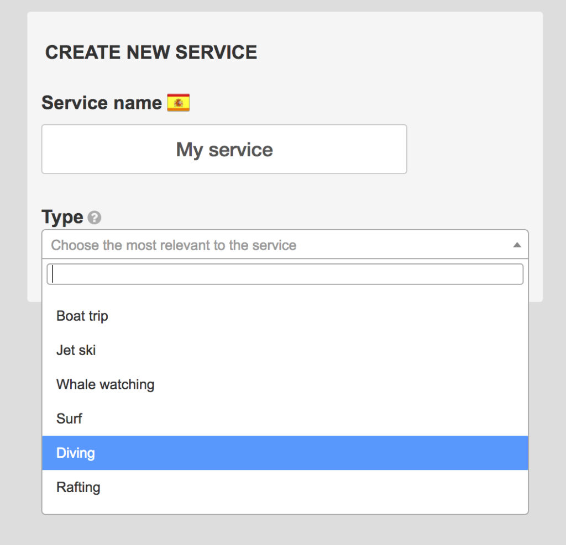Select 'Jet ski' service type

[x=76, y=350]
